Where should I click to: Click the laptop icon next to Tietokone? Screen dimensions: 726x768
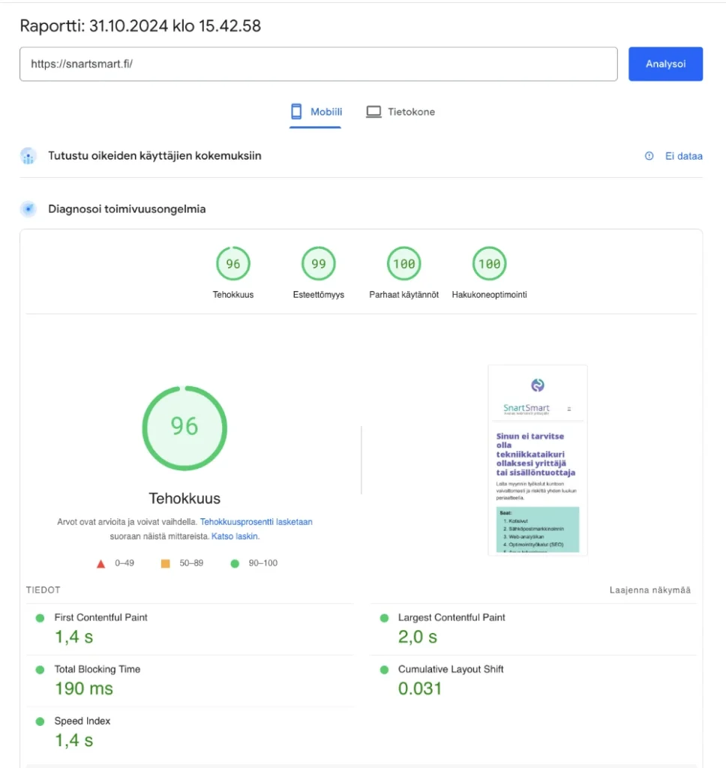coord(373,112)
